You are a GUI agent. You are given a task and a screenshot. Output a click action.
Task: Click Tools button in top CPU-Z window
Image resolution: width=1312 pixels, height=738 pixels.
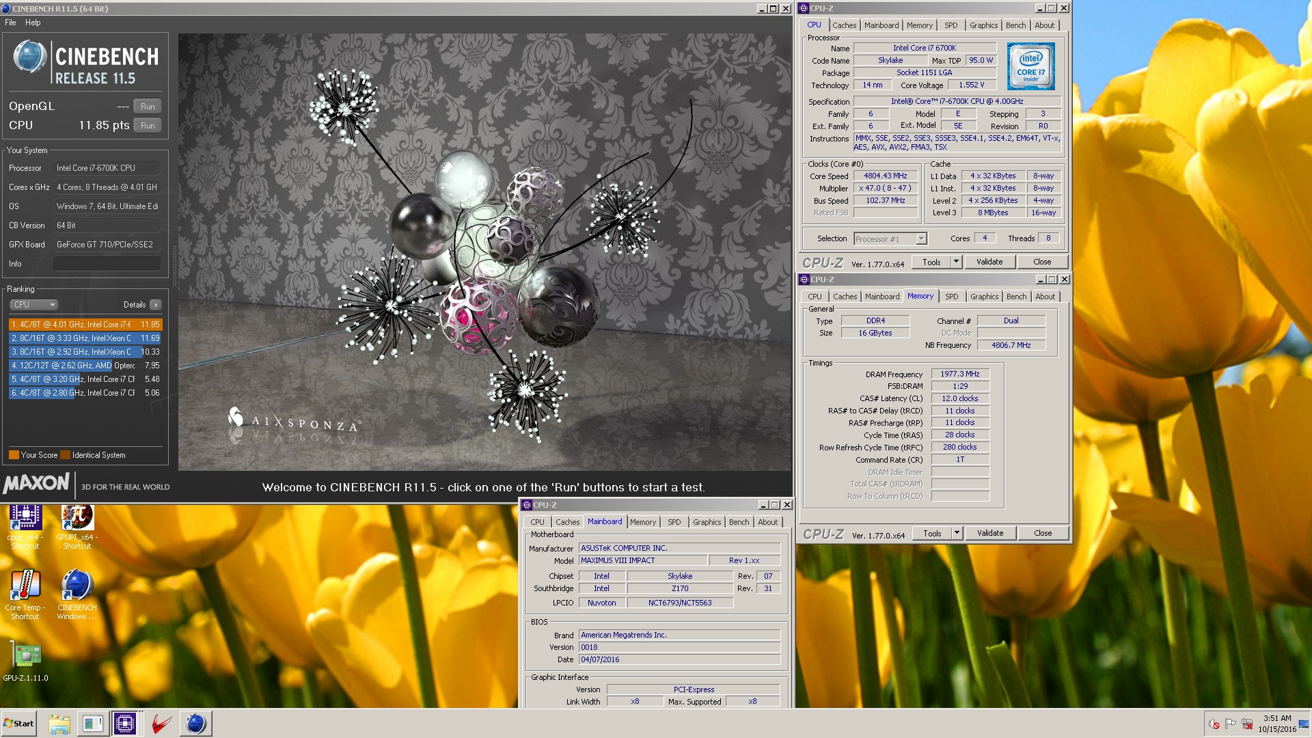931,262
